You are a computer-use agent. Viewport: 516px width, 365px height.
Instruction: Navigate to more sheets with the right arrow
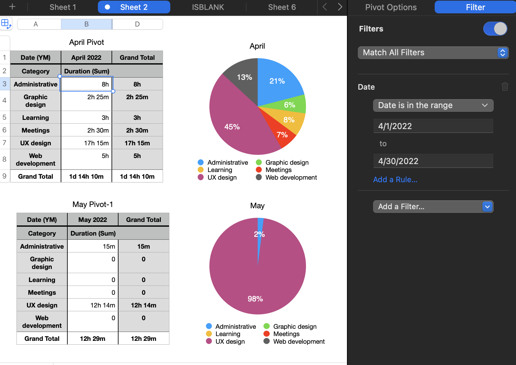(340, 7)
